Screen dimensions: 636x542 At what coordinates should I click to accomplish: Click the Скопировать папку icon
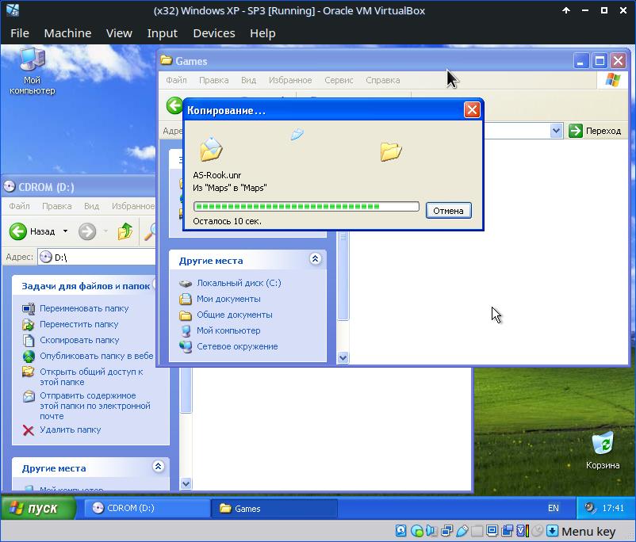click(x=29, y=340)
